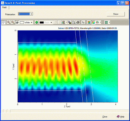This screenshot has height=121, width=130.
Task: Toggle the lg logarithmic scale button
Action: [x=84, y=22]
